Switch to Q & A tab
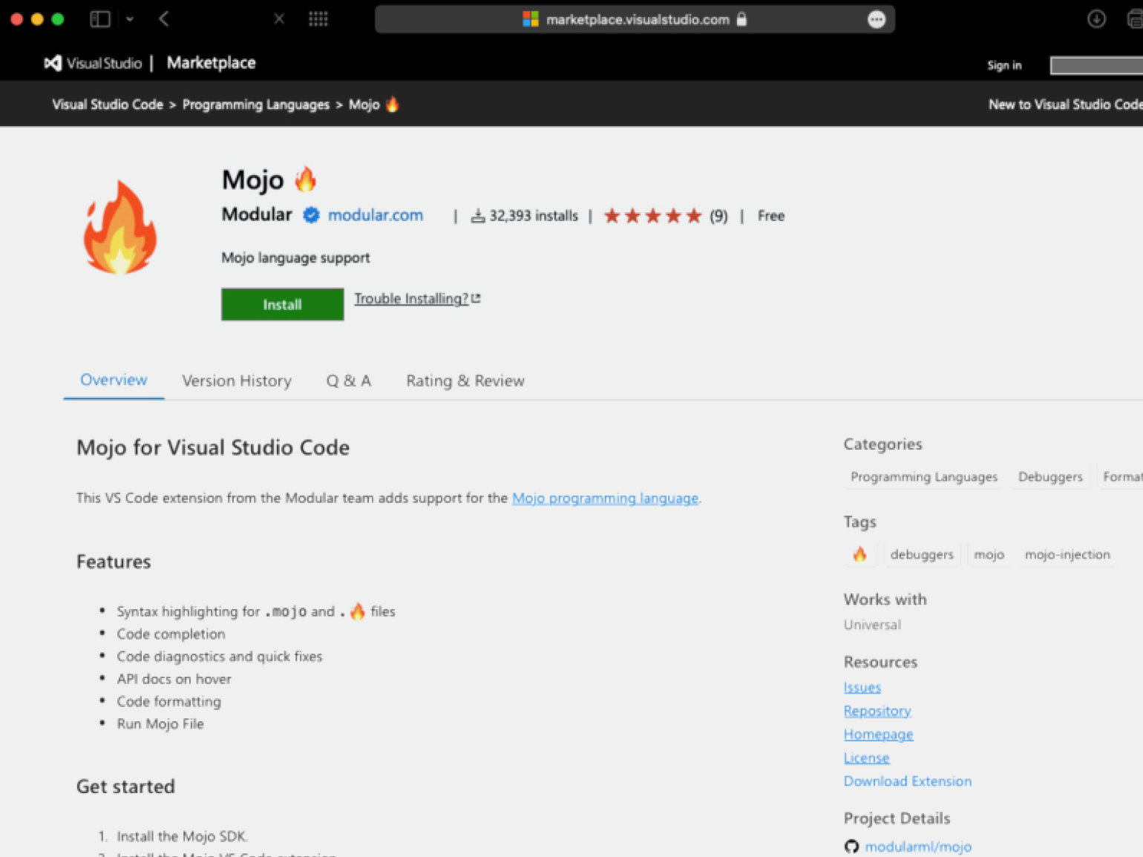 tap(349, 381)
